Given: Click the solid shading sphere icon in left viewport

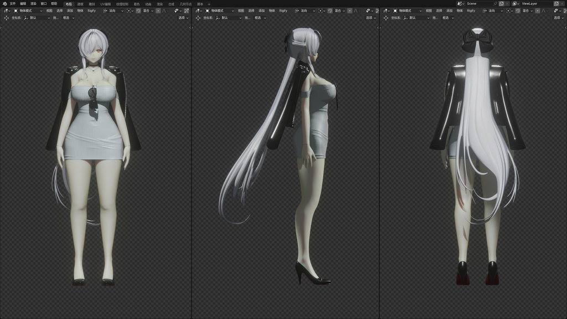Looking at the screenshot, I should tap(189, 11).
